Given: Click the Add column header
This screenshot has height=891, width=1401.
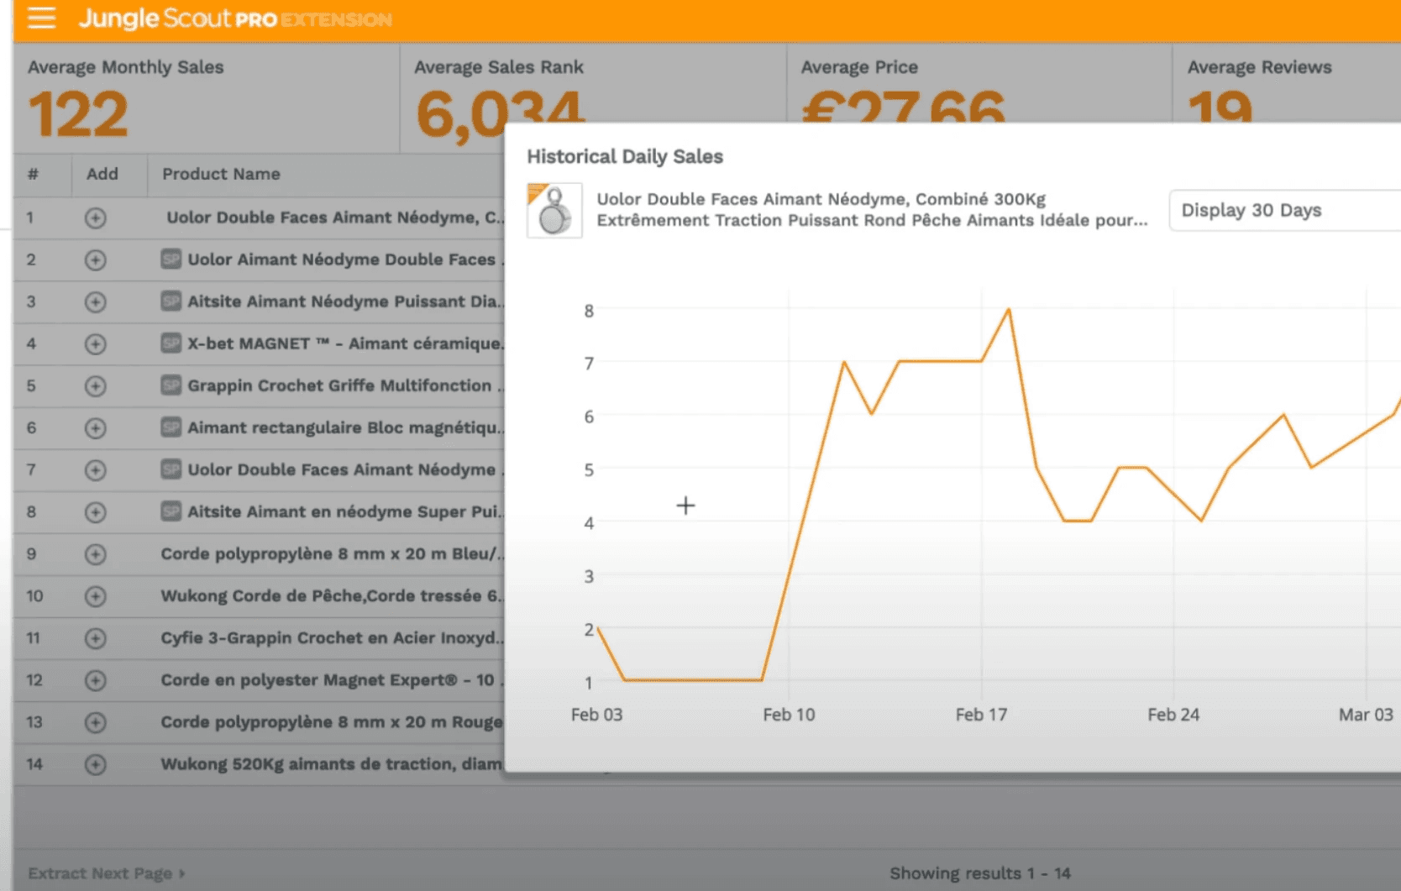Looking at the screenshot, I should point(102,174).
